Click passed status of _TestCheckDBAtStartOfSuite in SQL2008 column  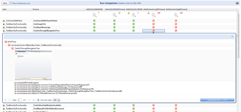coord(94,20)
